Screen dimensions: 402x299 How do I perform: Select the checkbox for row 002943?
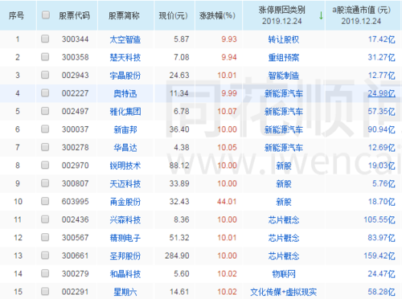tap(45, 75)
